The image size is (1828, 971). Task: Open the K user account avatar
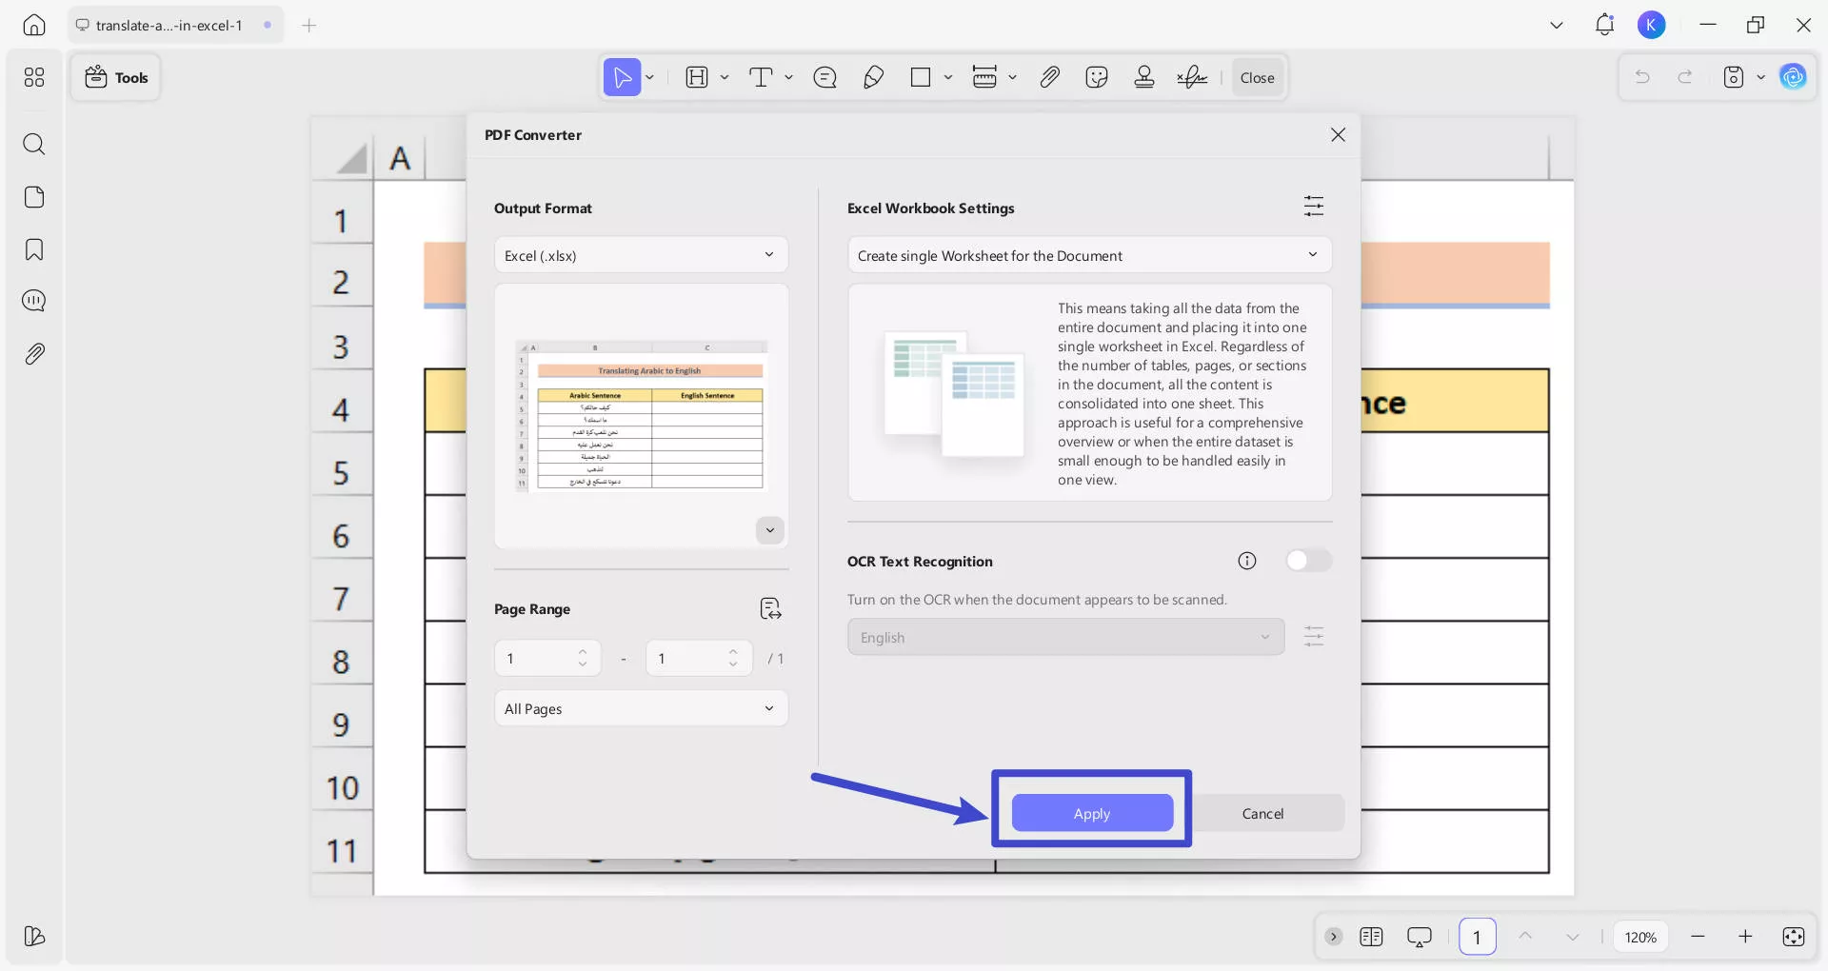pos(1652,26)
